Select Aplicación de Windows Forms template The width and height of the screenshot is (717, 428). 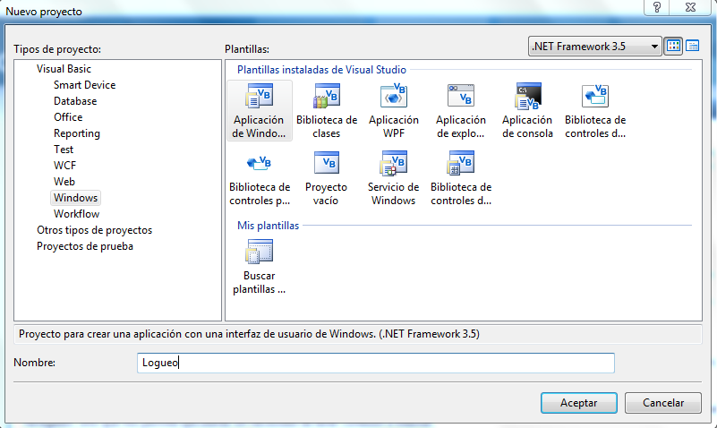(x=259, y=111)
